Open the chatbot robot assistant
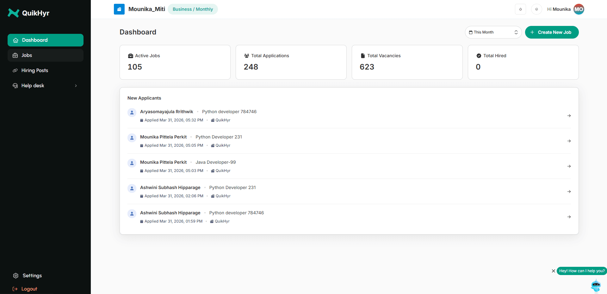 click(x=595, y=285)
